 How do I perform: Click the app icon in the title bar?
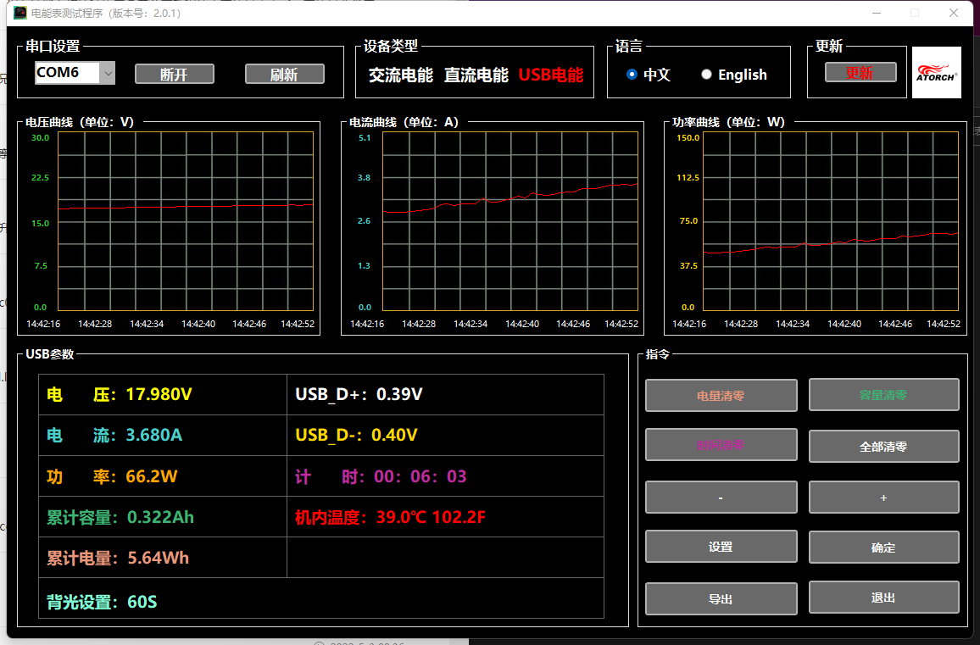[20, 13]
